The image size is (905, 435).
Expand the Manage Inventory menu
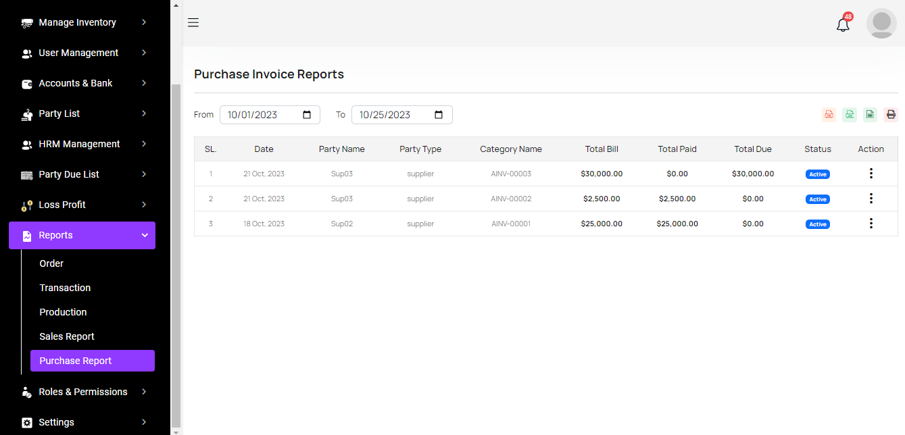tap(82, 22)
